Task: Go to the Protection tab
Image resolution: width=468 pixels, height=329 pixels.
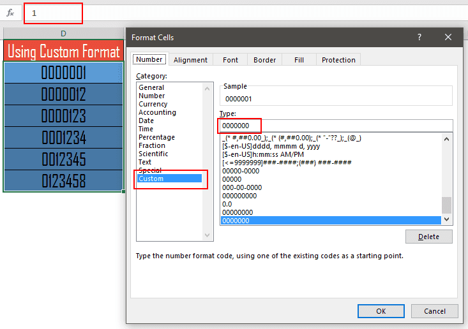Action: click(x=338, y=60)
